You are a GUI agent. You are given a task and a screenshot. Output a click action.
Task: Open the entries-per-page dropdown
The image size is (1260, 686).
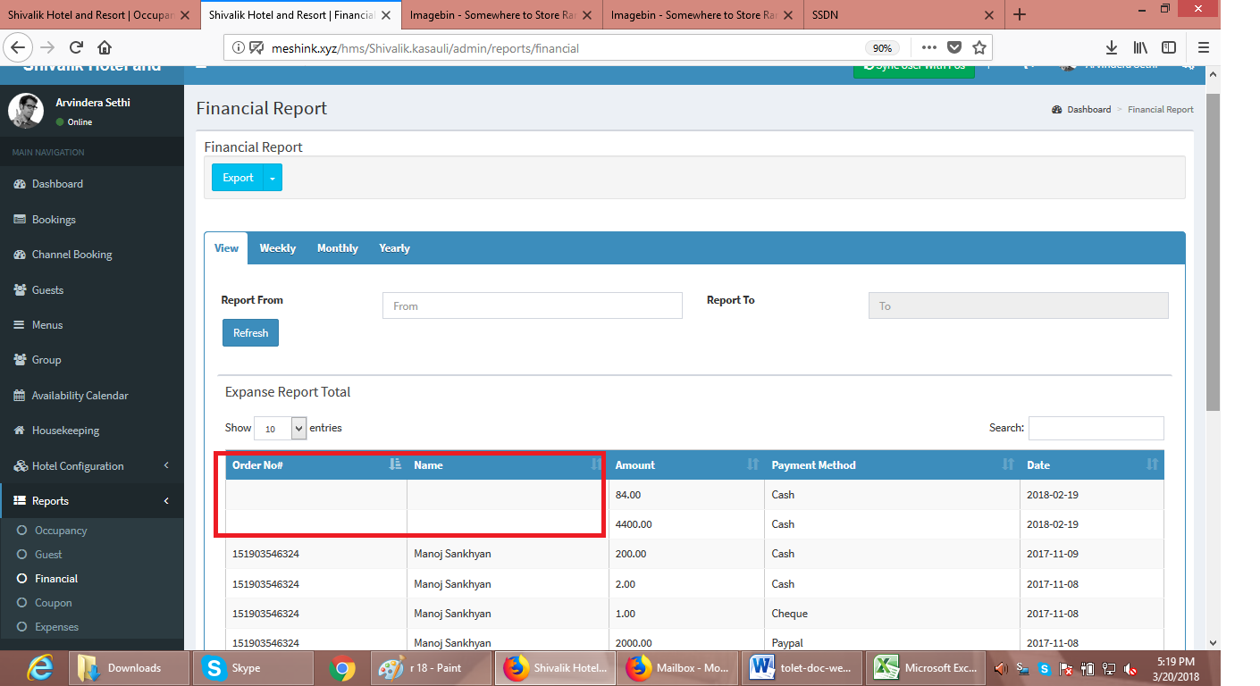point(281,429)
